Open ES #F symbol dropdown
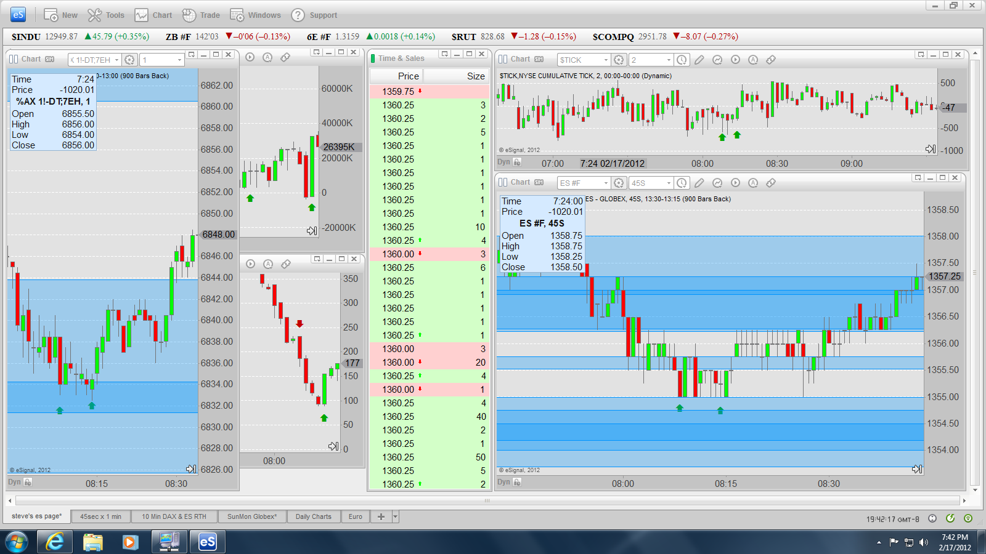Viewport: 986px width, 554px height. (x=606, y=183)
